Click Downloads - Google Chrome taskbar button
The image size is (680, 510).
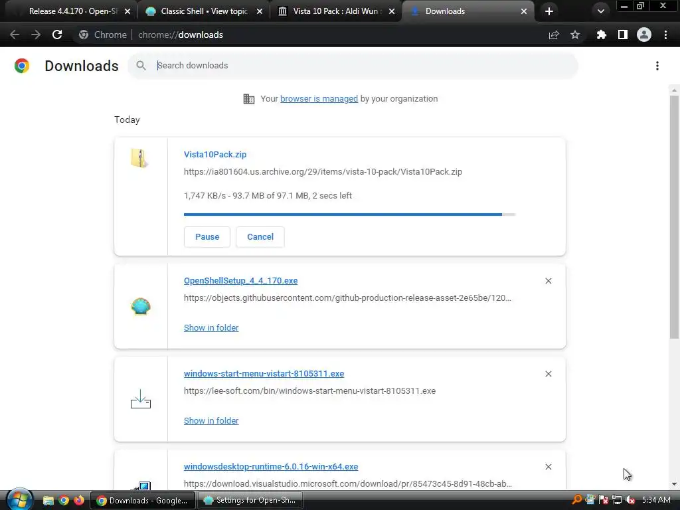point(142,501)
